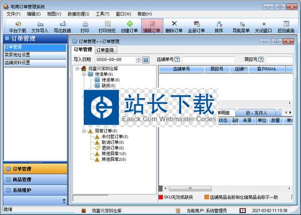The width and height of the screenshot is (301, 215).
Task: Click the help icon next to 店铺单号
Action: point(177,60)
